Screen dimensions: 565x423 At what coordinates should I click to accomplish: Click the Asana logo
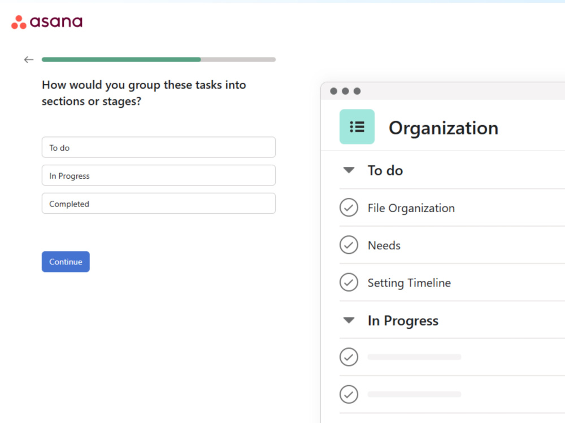(47, 22)
